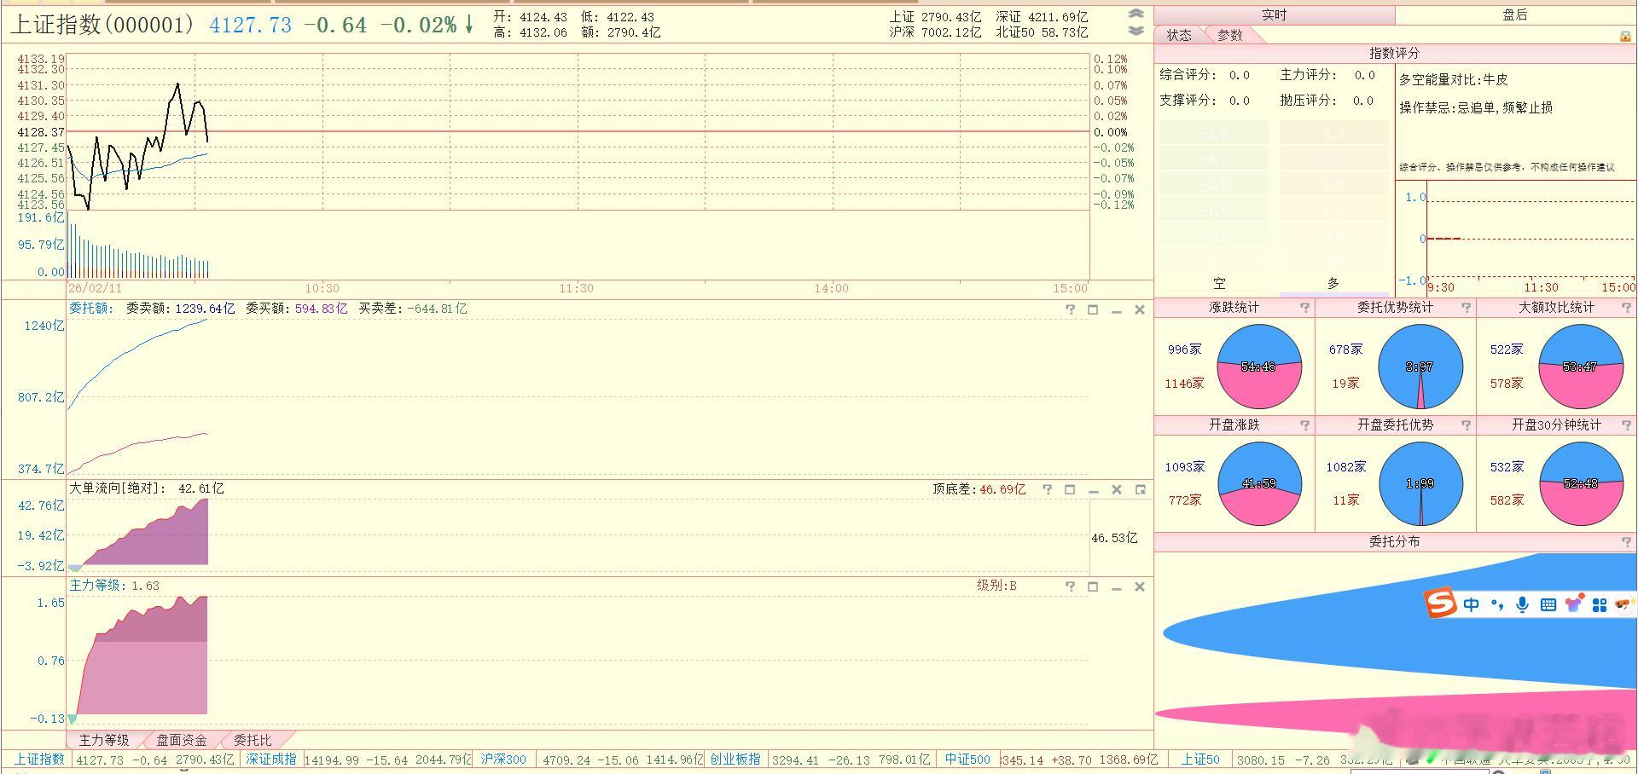Click the 开盘委托优势 pie chart

click(x=1420, y=483)
